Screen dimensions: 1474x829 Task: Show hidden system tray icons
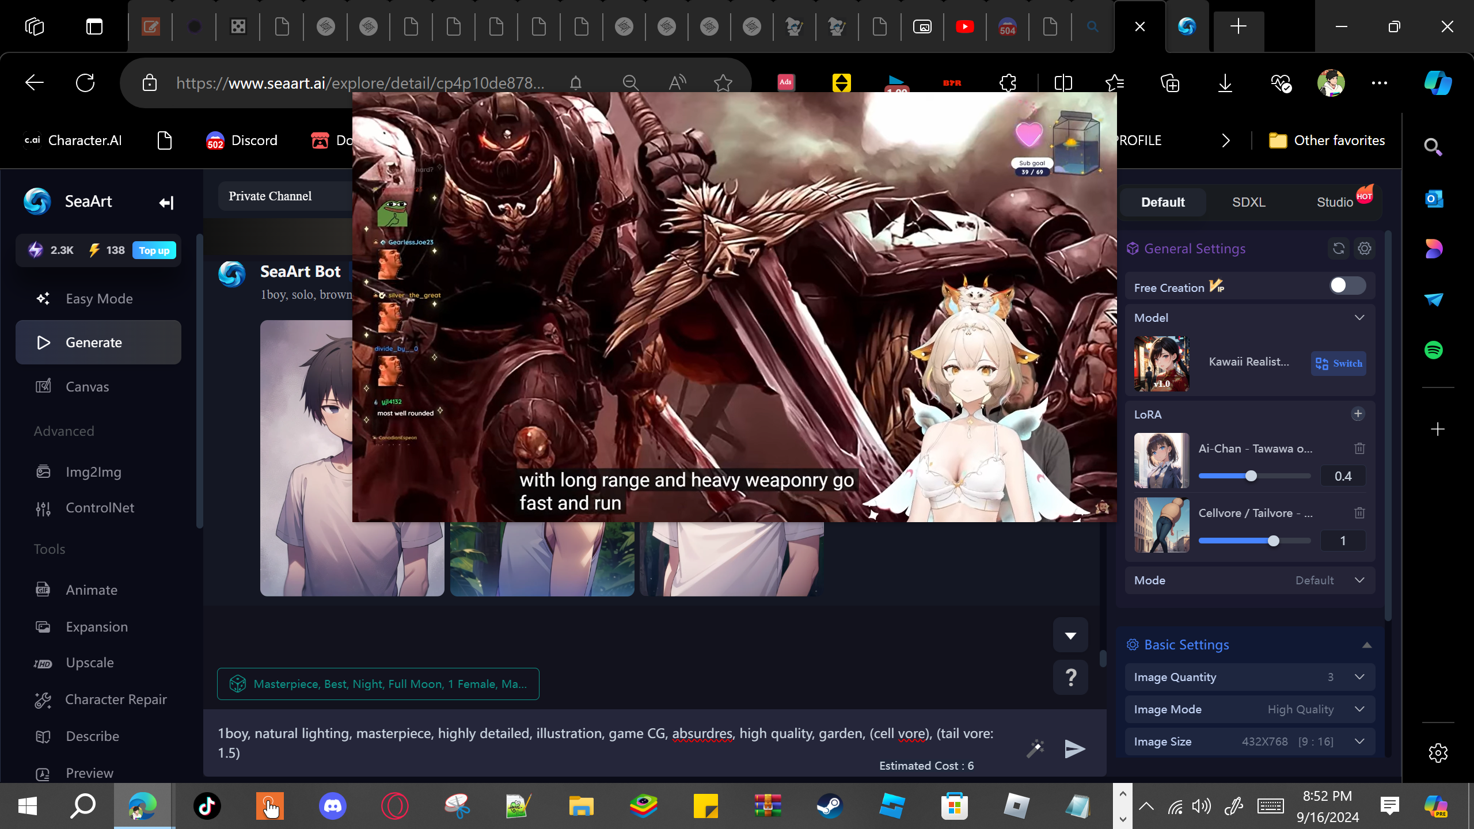1146,806
